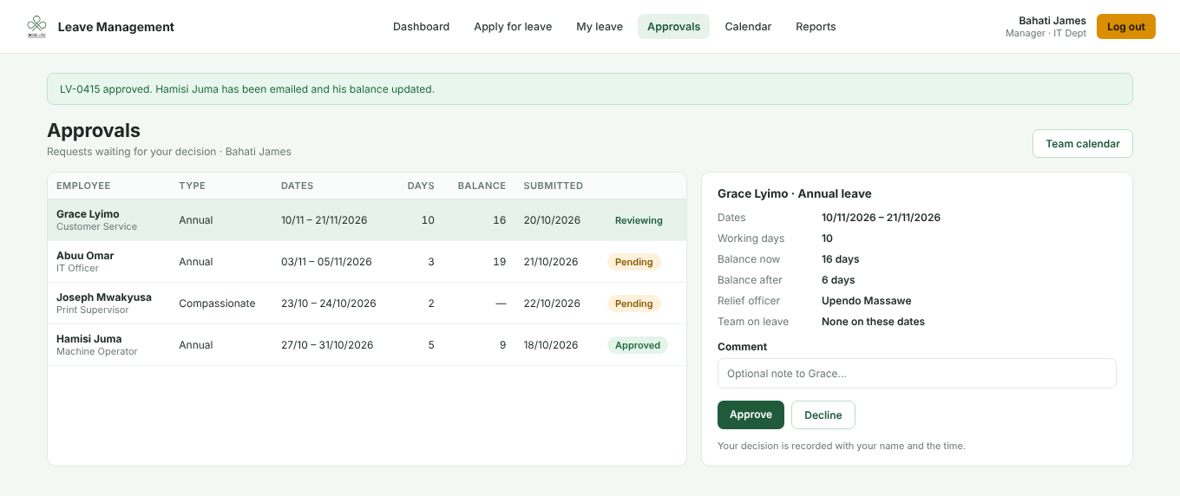
Task: Open the Calendar page
Action: (748, 27)
